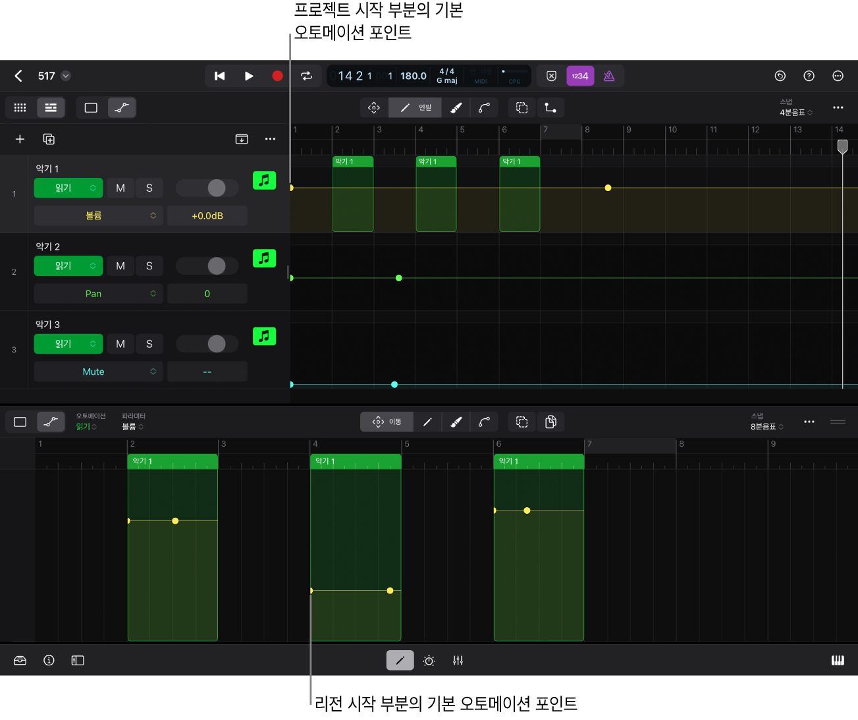The width and height of the screenshot is (858, 720).
Task: Solo the 악기 2 track
Action: 149,265
